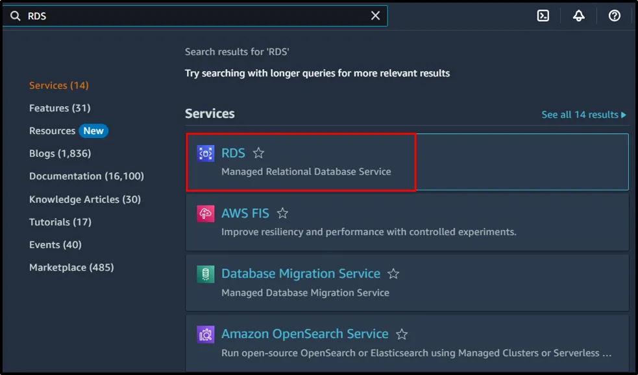Click the RDS service icon
The height and width of the screenshot is (375, 638).
pos(206,153)
